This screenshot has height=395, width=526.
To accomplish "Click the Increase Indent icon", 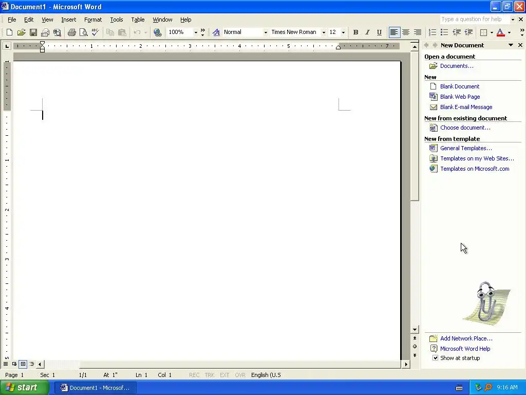I will pos(468,32).
